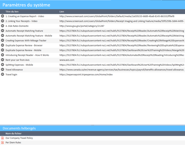The height and width of the screenshot is (146, 185).
Task: Click the Creating%20Mileage%20Expenses hubspot URL
Action: [122, 41]
